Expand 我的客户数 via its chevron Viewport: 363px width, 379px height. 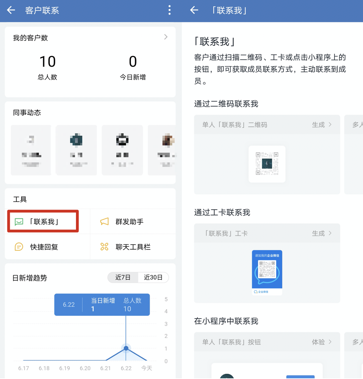[166, 37]
